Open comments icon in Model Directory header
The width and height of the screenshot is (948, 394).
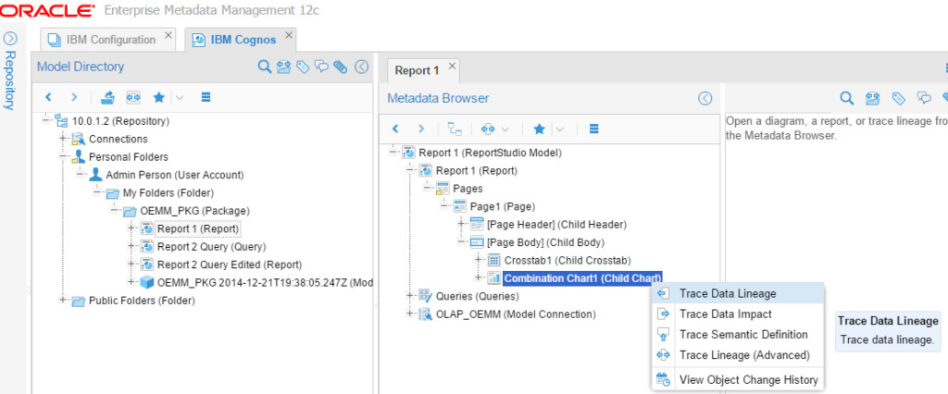click(x=321, y=67)
